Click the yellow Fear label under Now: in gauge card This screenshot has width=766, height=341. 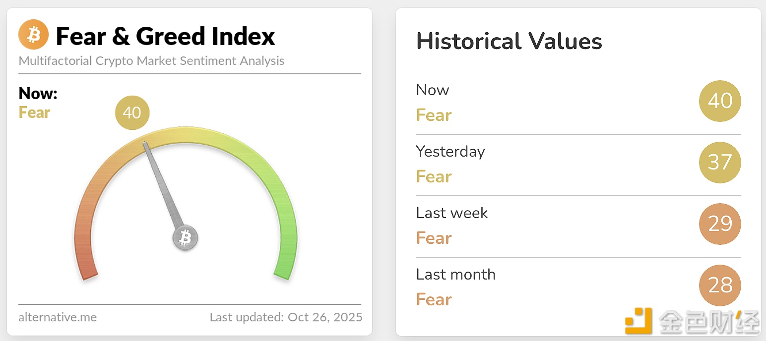pos(34,113)
